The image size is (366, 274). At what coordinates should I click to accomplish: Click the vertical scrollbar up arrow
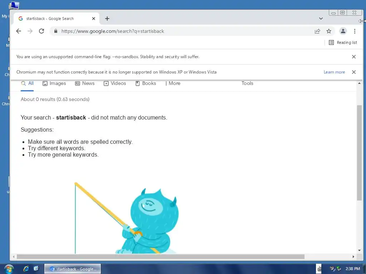(359, 83)
